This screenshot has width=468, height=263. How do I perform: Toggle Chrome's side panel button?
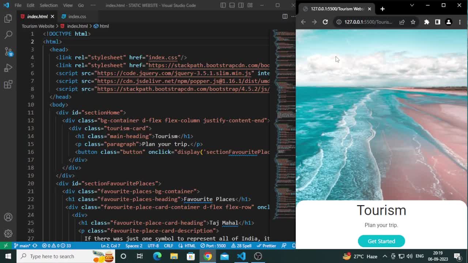coord(437,22)
